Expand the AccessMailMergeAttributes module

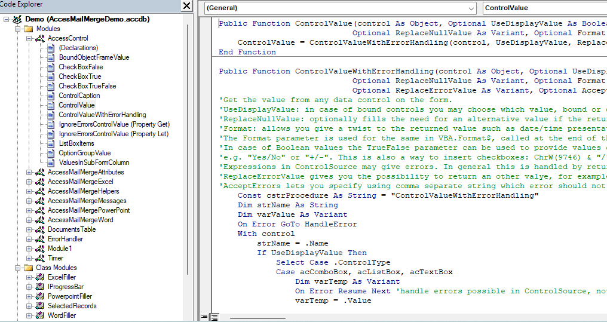point(29,172)
